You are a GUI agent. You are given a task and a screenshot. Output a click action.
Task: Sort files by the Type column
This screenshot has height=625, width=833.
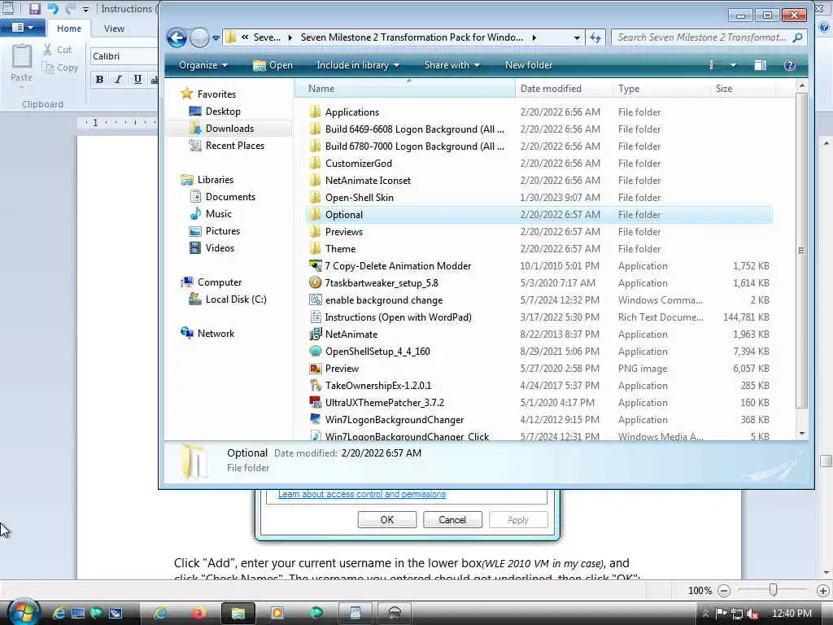coord(661,89)
